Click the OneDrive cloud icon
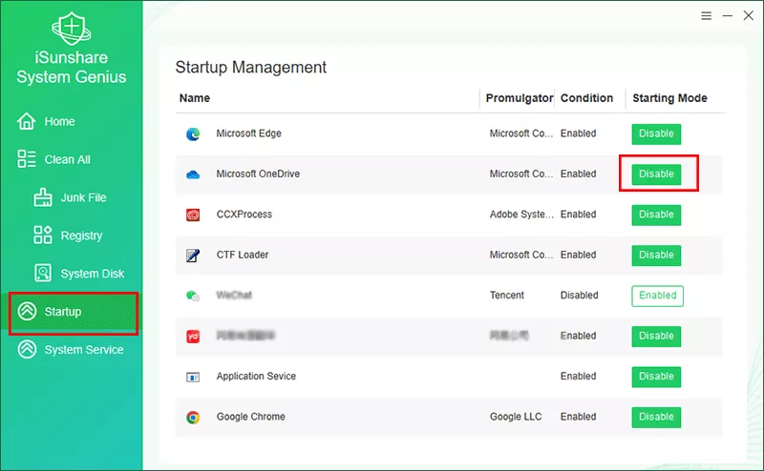The width and height of the screenshot is (764, 471). click(193, 174)
